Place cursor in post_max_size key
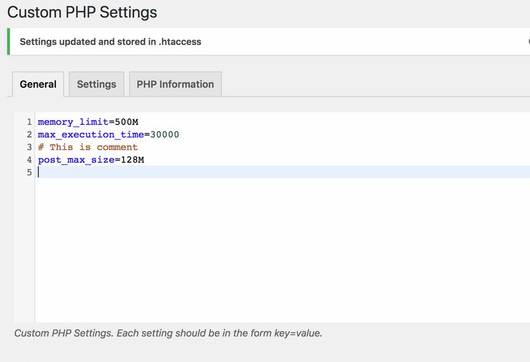Image resolution: width=530 pixels, height=362 pixels. [76, 160]
